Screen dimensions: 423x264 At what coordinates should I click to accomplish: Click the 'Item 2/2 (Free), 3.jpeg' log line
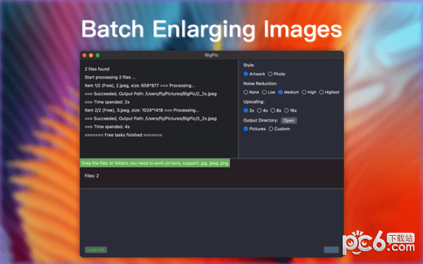(142, 111)
